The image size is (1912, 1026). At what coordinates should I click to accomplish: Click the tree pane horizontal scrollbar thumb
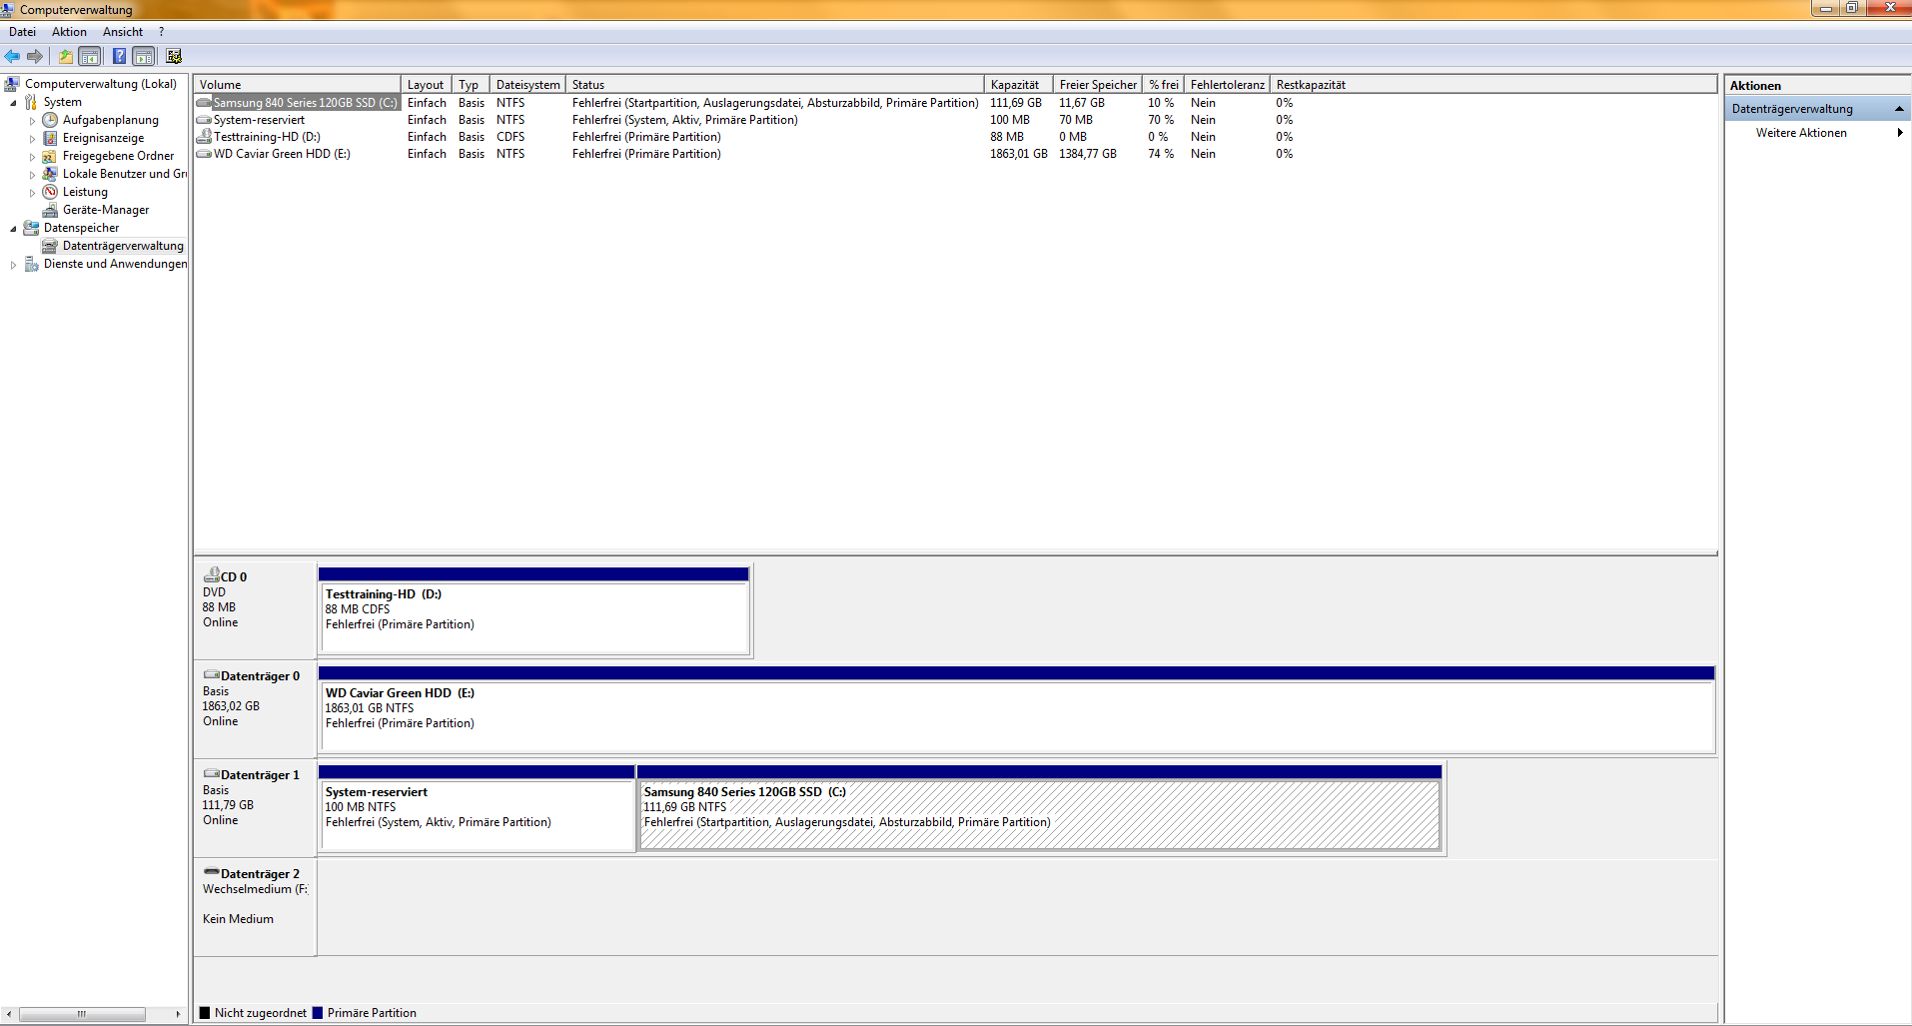pos(82,1014)
